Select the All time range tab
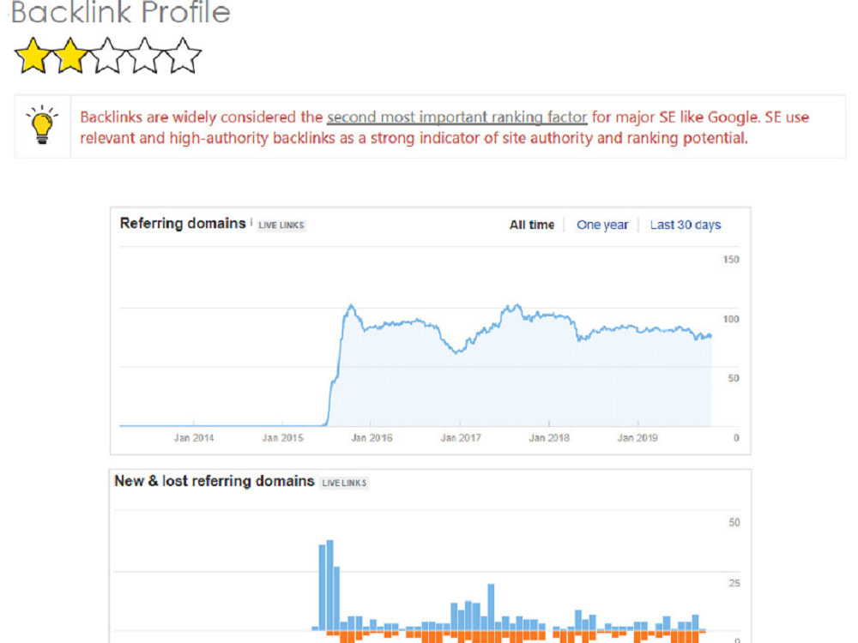The image size is (858, 643). pos(531,225)
